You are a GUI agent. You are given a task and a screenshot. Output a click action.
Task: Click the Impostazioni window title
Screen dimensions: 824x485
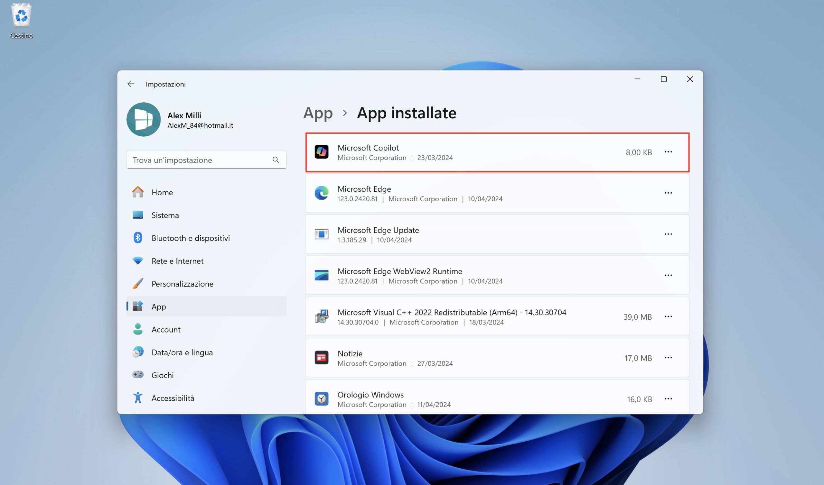pyautogui.click(x=165, y=84)
